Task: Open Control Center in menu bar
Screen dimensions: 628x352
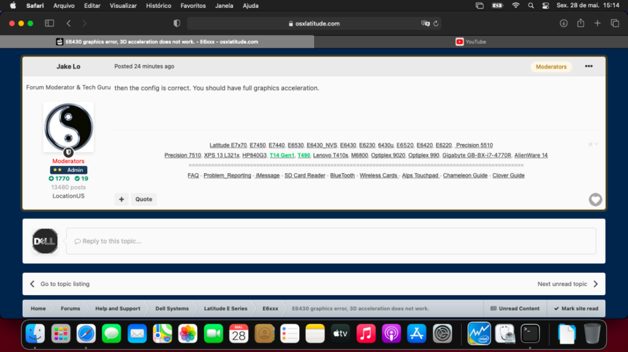Action: tap(545, 6)
